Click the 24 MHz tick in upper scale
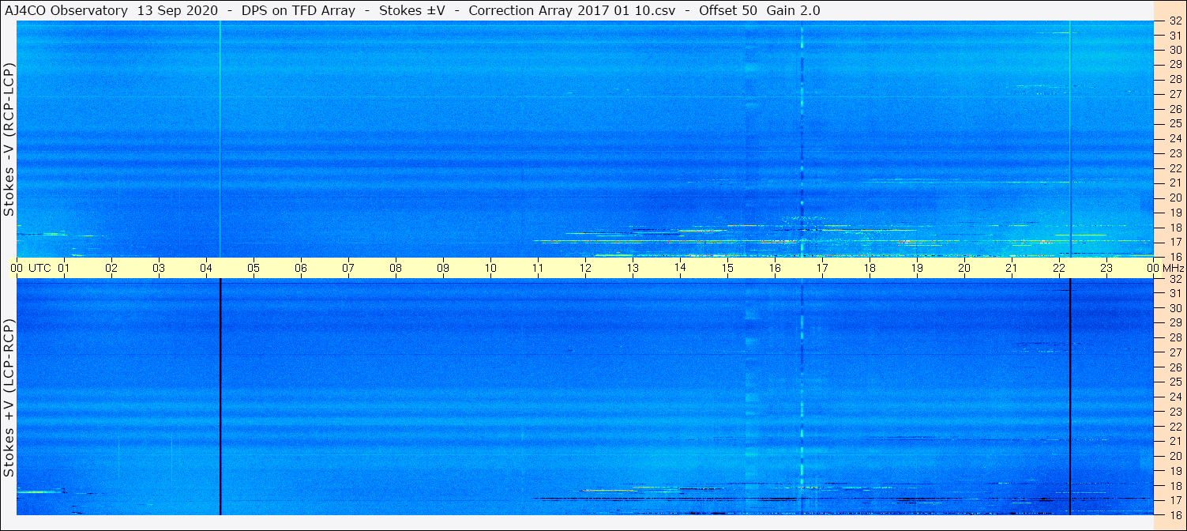Image resolution: width=1187 pixels, height=531 pixels. 1174,139
